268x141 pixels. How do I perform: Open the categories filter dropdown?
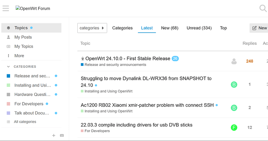pyautogui.click(x=92, y=28)
